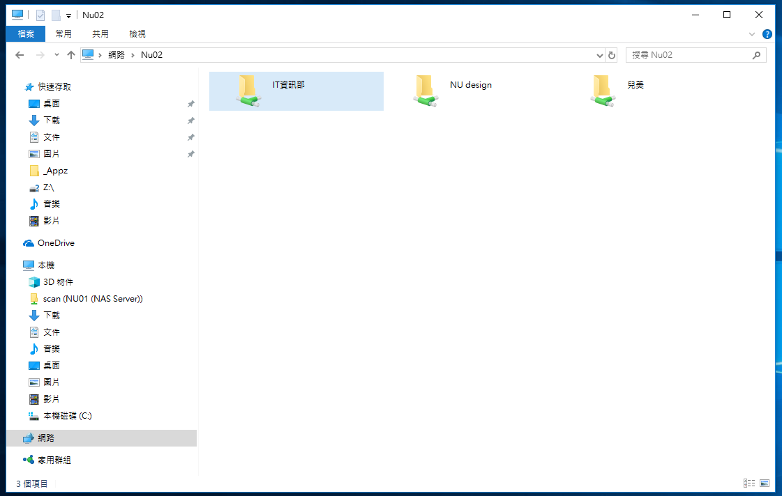
Task: Expand the ribbon with chevron arrow
Action: click(x=752, y=34)
